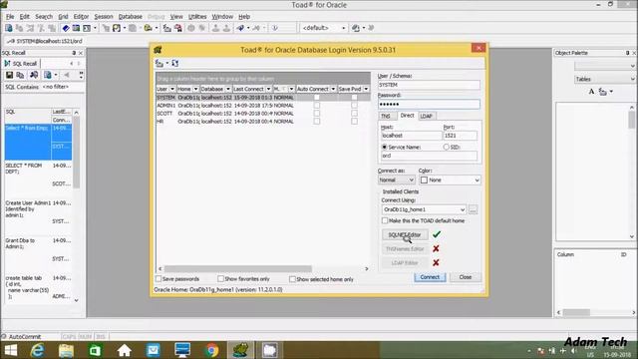Enable Show selected home only checkbox
638x359 pixels.
(292, 279)
